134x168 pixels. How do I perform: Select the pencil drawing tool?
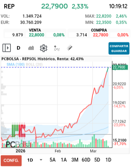click(x=69, y=48)
